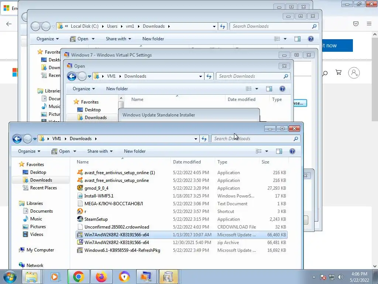
Task: Change view icon in front Downloads window
Action: point(259,151)
